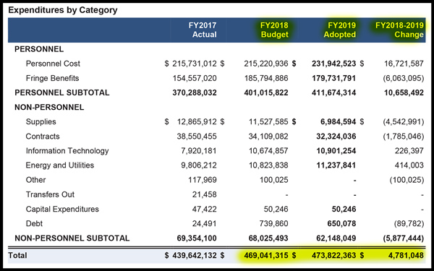The image size is (434, 271).
Task: Click the 'Other' row label
Action: pyautogui.click(x=35, y=180)
